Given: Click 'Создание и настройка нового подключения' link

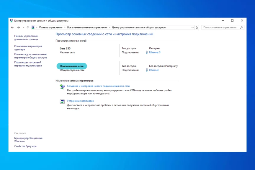Looking at the screenshot, I should click(x=98, y=86).
